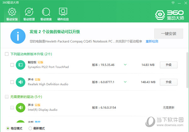The width and height of the screenshot is (189, 132).
Task: Click the touchpad device icon
Action: point(20,65)
